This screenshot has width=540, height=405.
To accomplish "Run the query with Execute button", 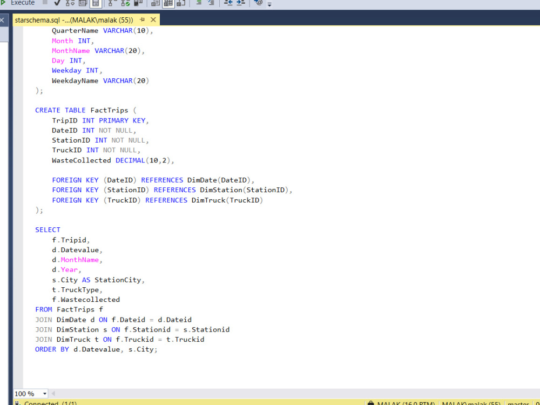I will (18, 3).
